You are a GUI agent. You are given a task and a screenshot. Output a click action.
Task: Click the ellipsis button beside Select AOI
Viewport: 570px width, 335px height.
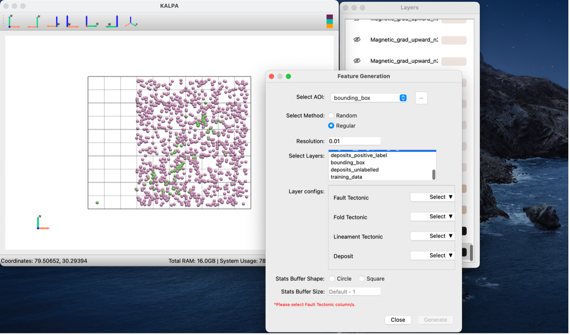tap(421, 98)
